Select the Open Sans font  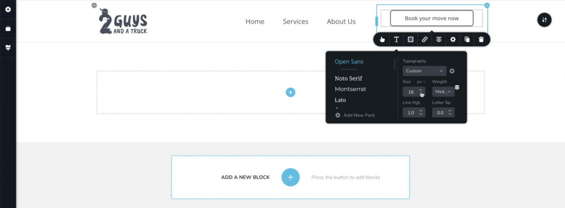click(x=349, y=62)
